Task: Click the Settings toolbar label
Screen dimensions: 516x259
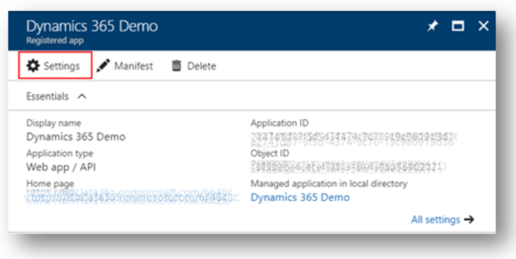Action: (x=62, y=66)
